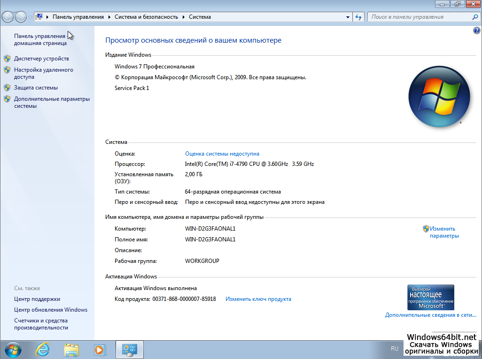
Task: Restore down the System window
Action: [x=458, y=4]
